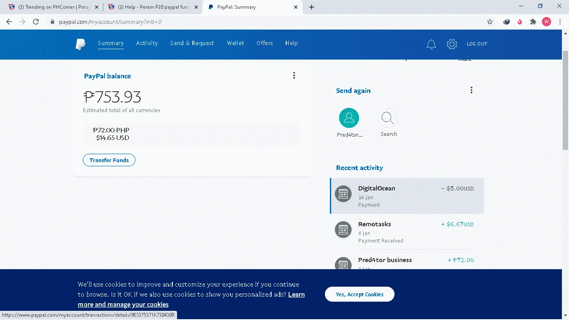Screen dimensions: 569x320
Task: Click the dark cube extension icon
Action: pos(507,22)
